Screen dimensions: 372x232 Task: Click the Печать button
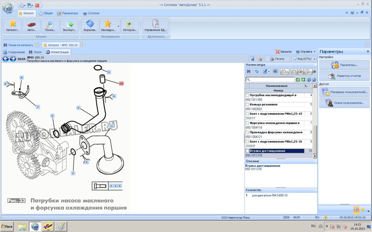click(x=277, y=59)
